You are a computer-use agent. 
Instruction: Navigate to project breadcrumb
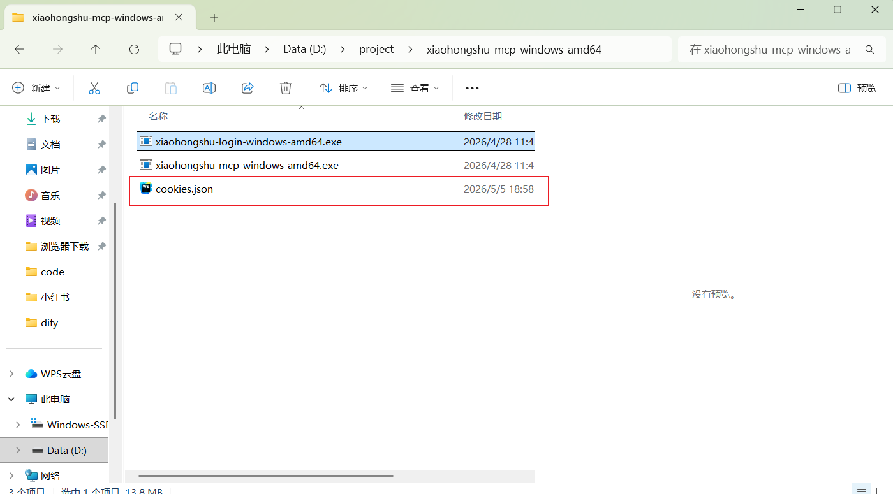(376, 49)
